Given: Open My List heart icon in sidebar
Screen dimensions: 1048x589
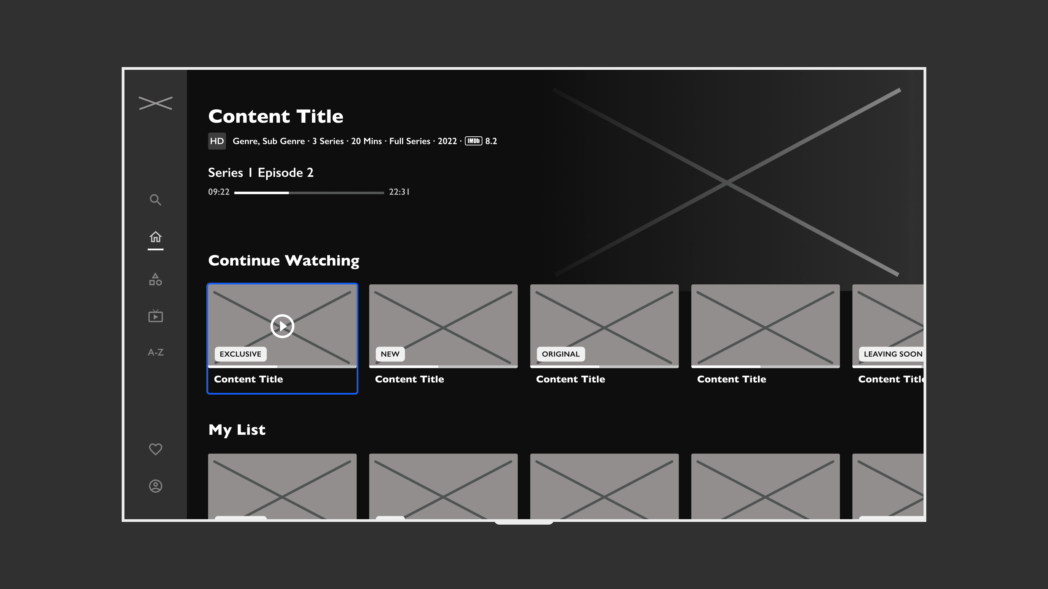Looking at the screenshot, I should tap(155, 449).
